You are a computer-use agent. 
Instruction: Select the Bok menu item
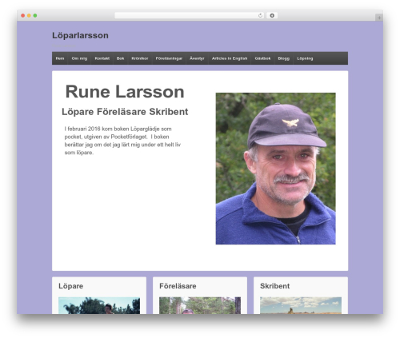120,58
